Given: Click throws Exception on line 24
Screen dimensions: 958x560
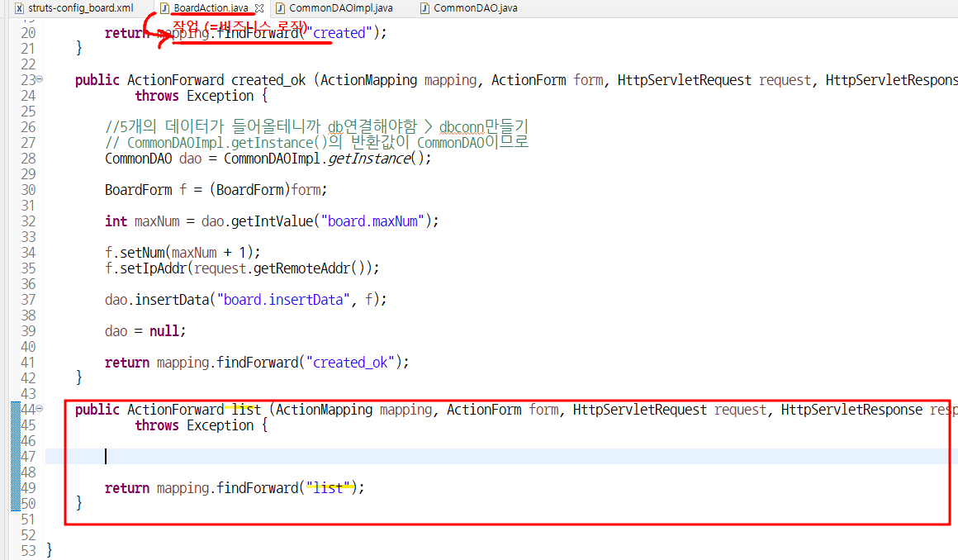Looking at the screenshot, I should [194, 96].
